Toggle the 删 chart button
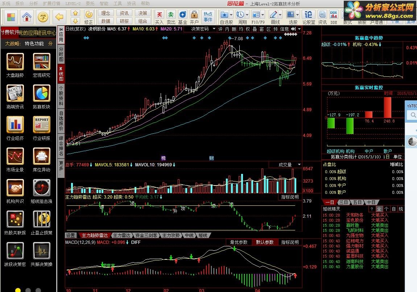 click(x=234, y=29)
